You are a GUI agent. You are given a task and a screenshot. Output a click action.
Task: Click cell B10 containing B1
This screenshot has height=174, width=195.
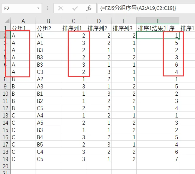click(49, 93)
